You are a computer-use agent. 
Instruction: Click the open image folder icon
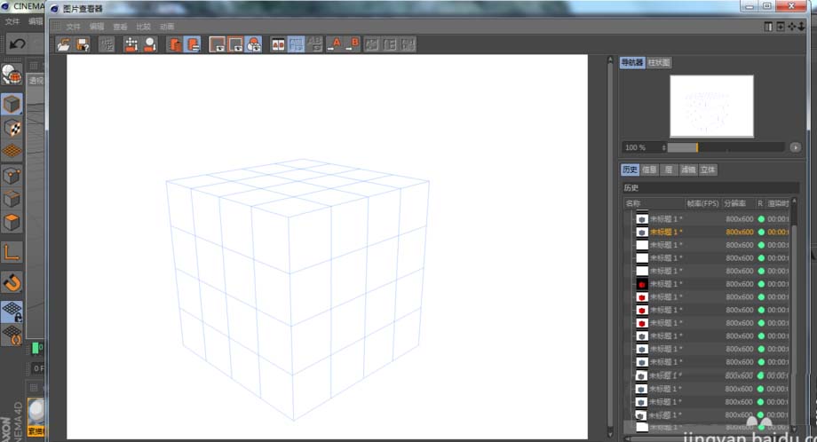[64, 43]
